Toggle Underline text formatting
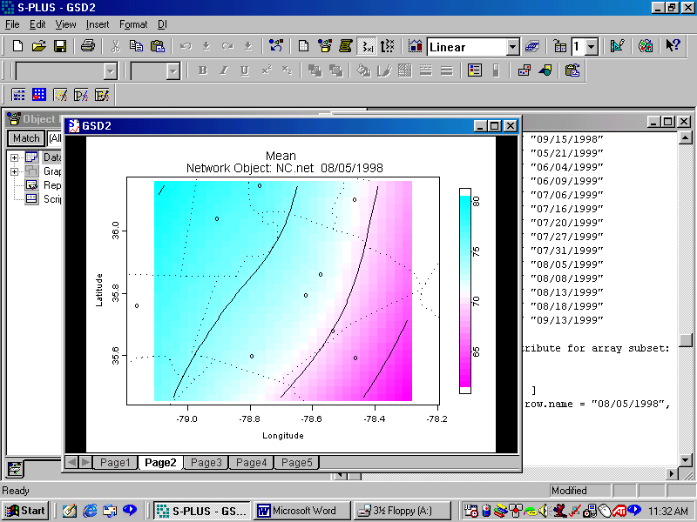Screen dimensions: 697x522 coord(244,71)
